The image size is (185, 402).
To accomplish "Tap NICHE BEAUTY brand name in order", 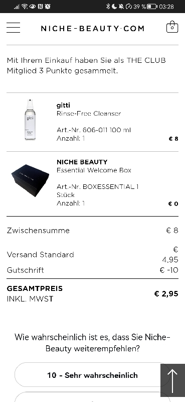I will coord(82,162).
